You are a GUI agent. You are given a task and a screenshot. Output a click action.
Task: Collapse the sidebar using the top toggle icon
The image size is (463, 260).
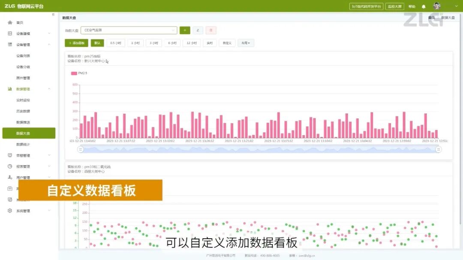coord(53,15)
